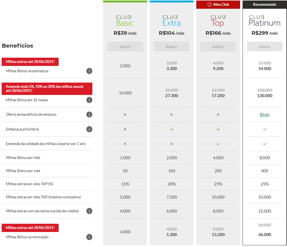Screen dimensions: 287x247
Task: Click the Club Extra logo
Action: (172, 21)
